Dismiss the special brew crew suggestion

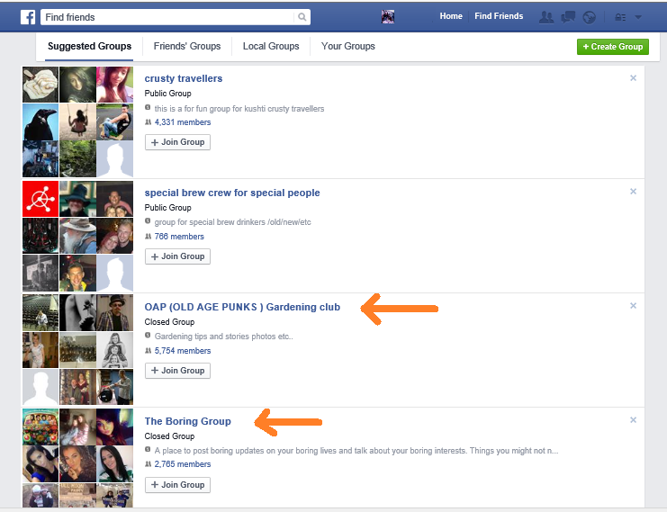tap(633, 192)
